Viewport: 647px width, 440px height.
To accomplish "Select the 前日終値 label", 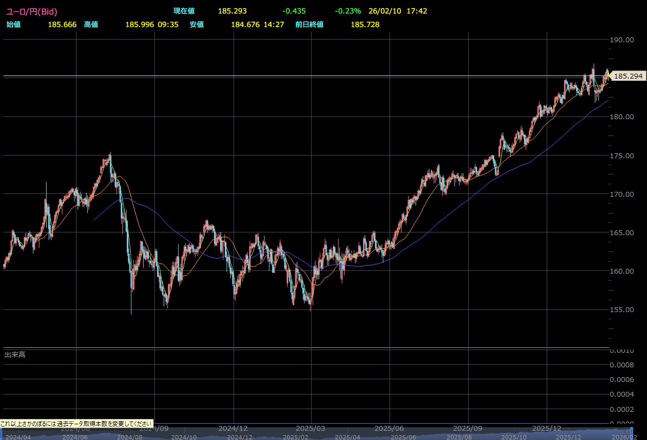I will tap(309, 24).
